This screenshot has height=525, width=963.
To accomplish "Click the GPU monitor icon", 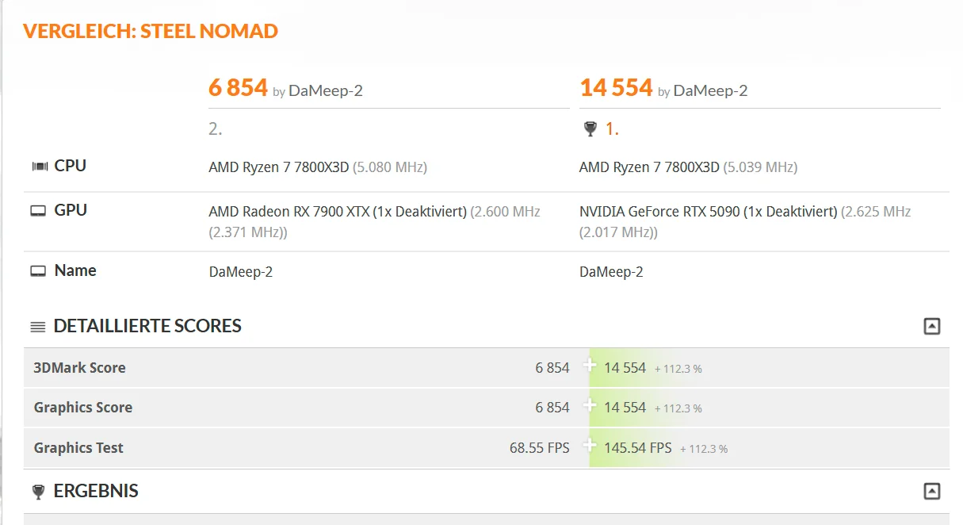I will 38,211.
